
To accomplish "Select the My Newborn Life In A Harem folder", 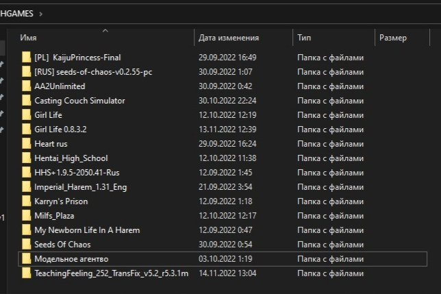I will 87,230.
